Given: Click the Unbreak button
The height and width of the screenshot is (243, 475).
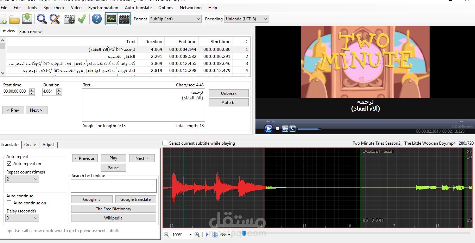Looking at the screenshot, I should [x=229, y=93].
